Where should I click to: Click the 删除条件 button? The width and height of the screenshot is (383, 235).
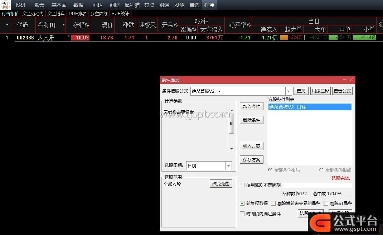pos(252,120)
